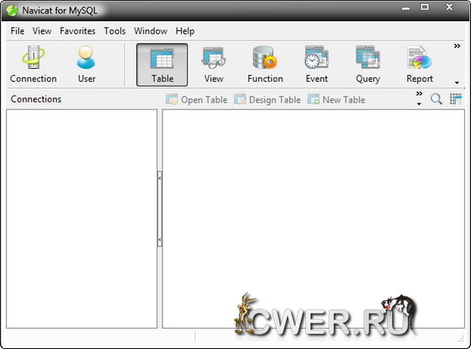The image size is (471, 349).
Task: Expand the object toolbar overflow chevron
Action: [x=420, y=93]
